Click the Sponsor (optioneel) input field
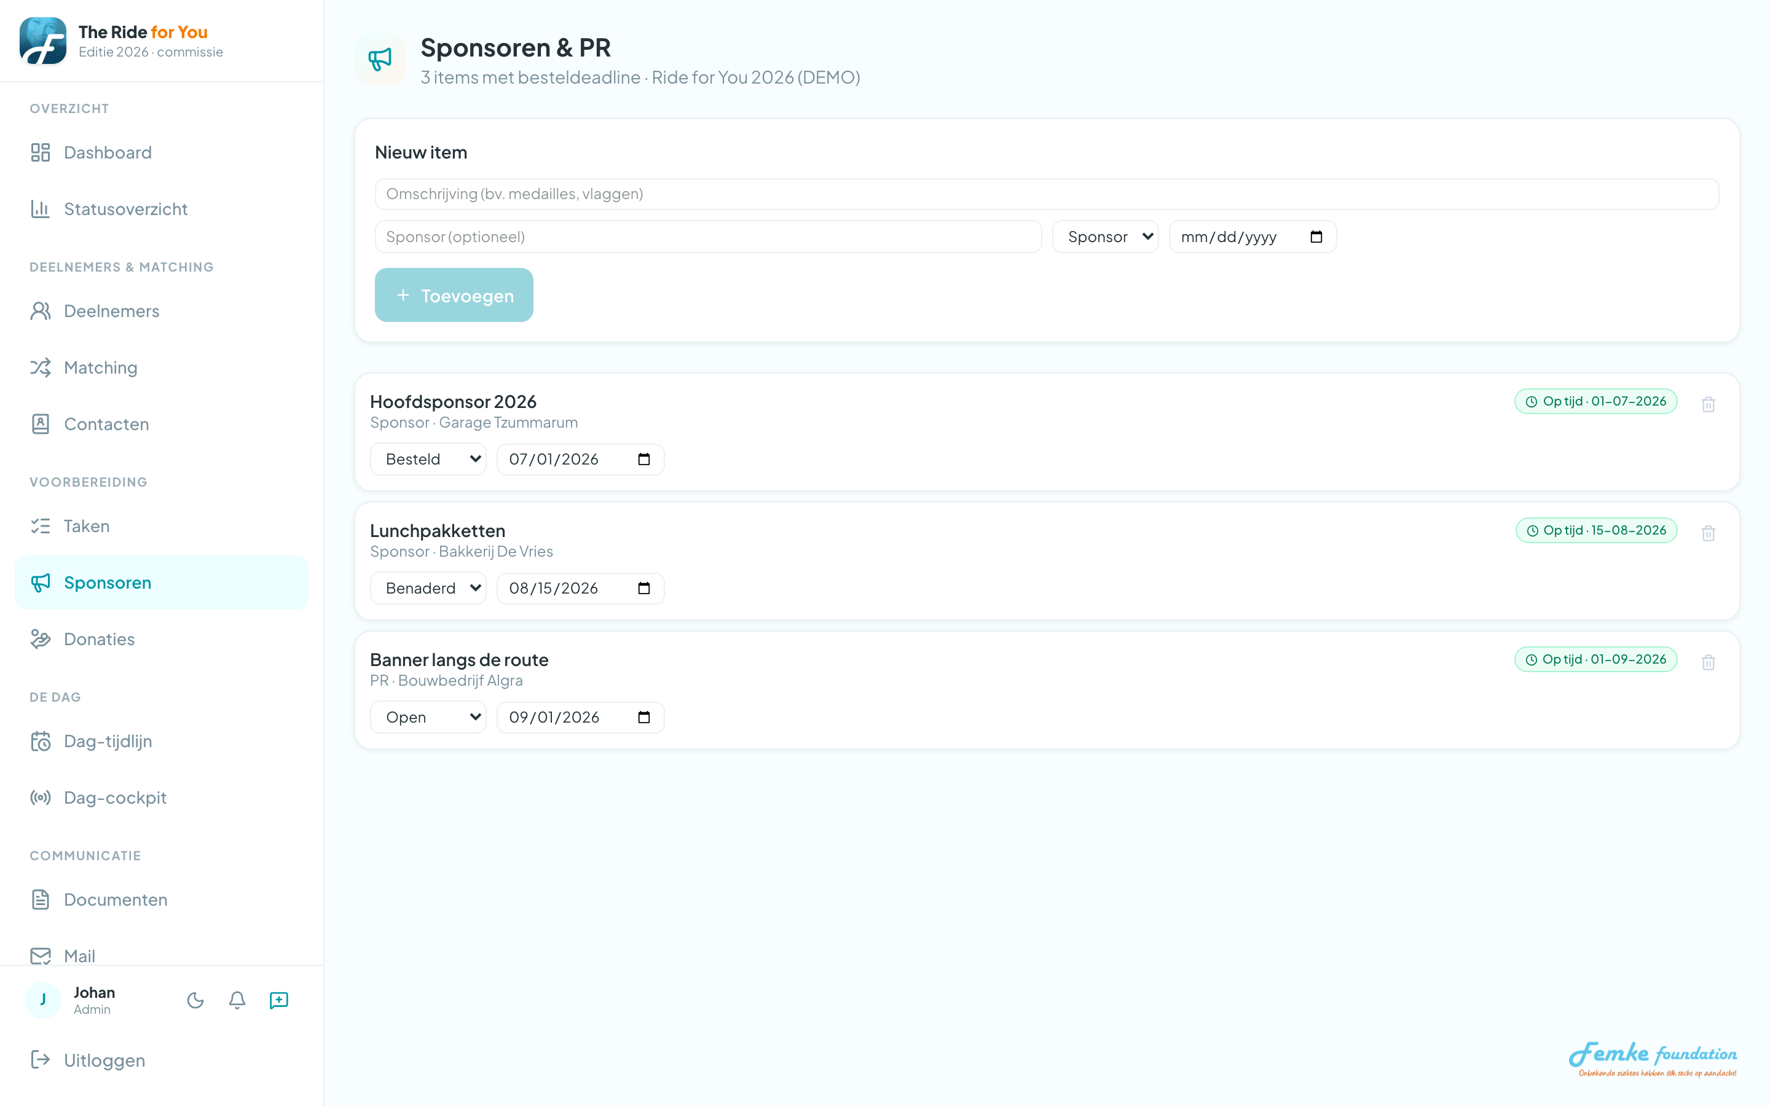 tap(708, 237)
